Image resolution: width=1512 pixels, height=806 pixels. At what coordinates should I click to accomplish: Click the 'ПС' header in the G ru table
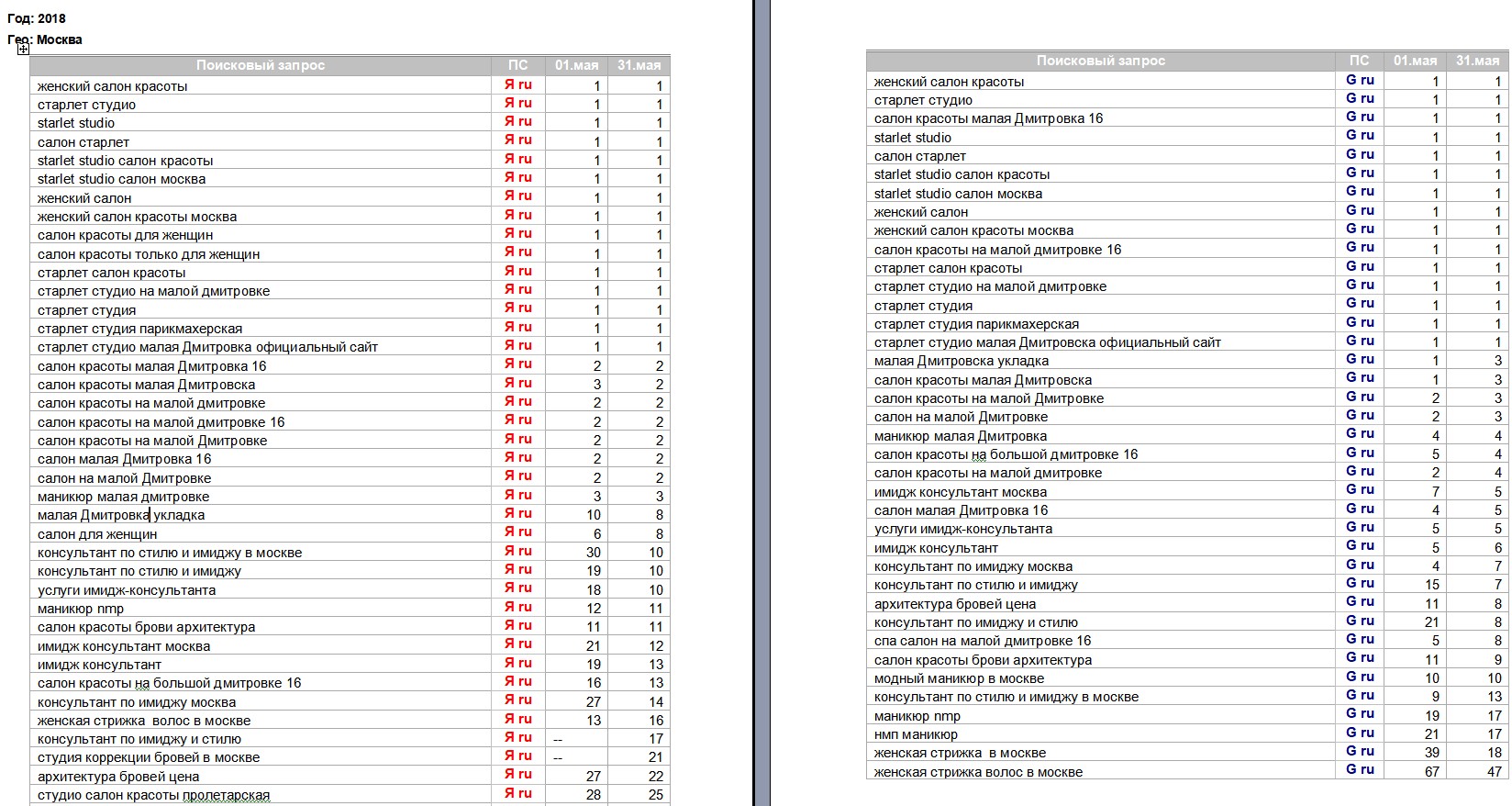coord(1360,61)
